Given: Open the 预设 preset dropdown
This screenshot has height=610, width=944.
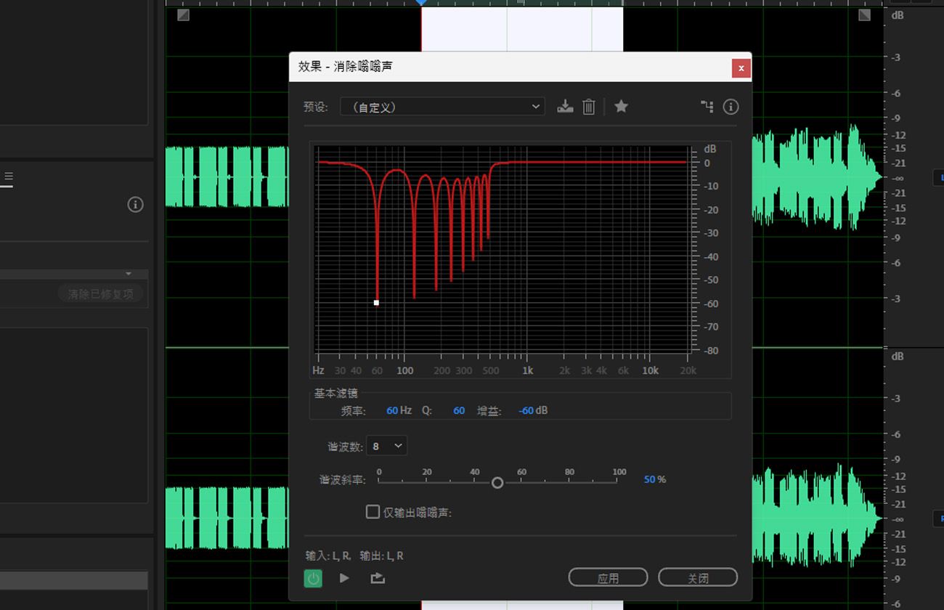Looking at the screenshot, I should (x=443, y=107).
